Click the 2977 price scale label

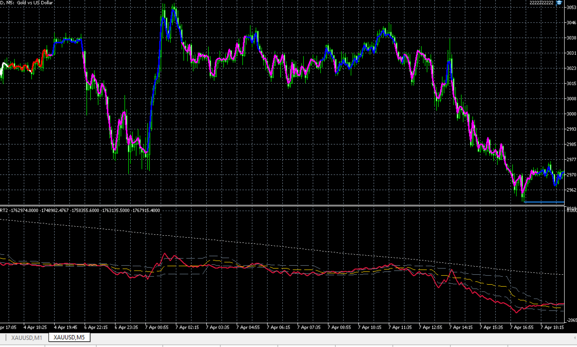pyautogui.click(x=571, y=160)
